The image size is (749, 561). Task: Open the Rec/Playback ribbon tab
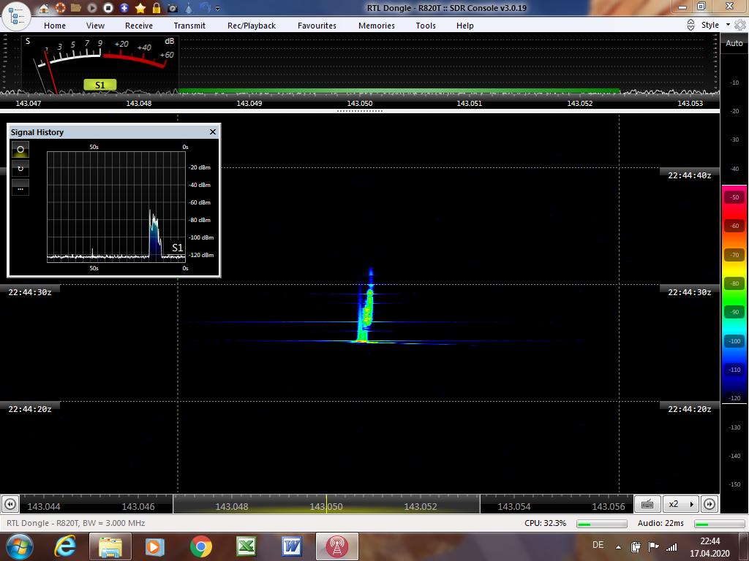[252, 26]
